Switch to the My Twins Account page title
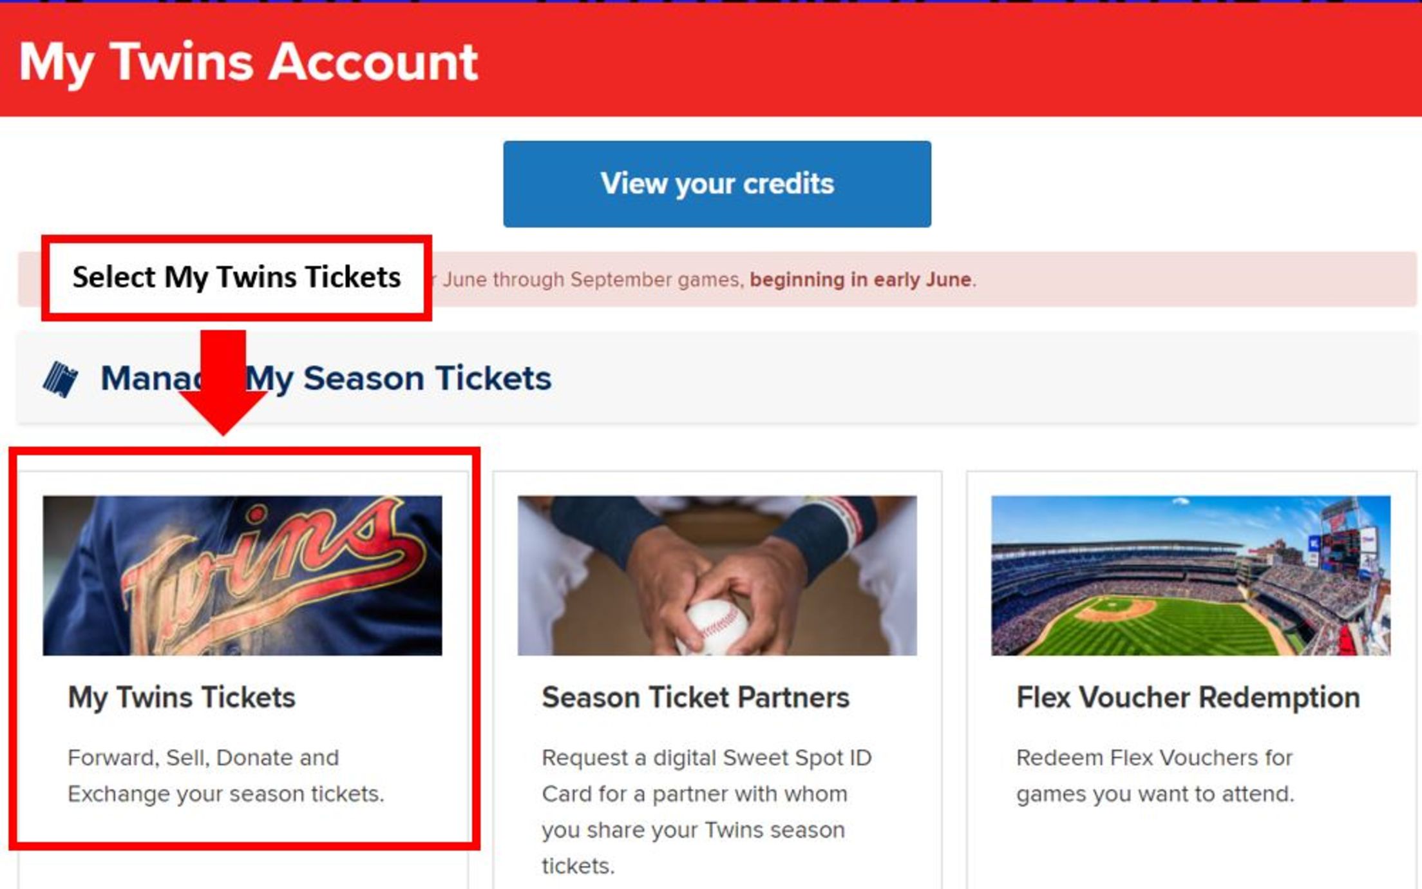The image size is (1422, 889). point(248,61)
